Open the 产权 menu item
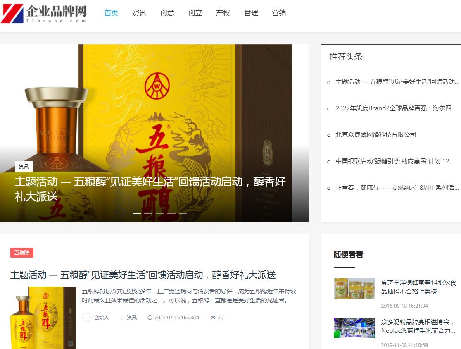 tap(223, 13)
